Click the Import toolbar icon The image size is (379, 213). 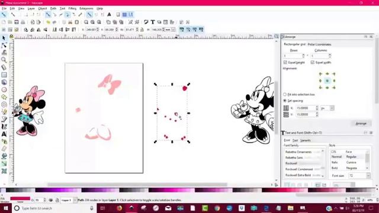click(x=33, y=22)
